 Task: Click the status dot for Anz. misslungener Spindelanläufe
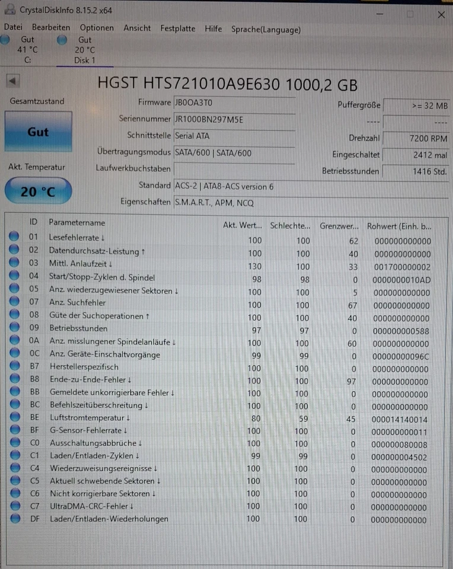click(14, 340)
